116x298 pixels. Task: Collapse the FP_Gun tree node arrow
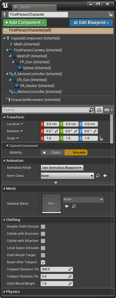point(13,62)
